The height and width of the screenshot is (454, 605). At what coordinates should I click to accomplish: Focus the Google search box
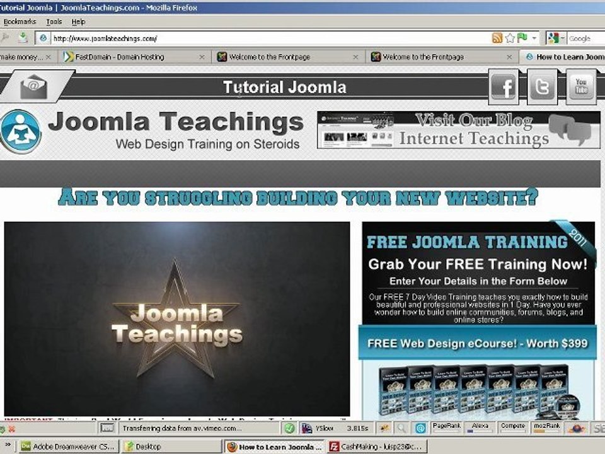point(586,38)
